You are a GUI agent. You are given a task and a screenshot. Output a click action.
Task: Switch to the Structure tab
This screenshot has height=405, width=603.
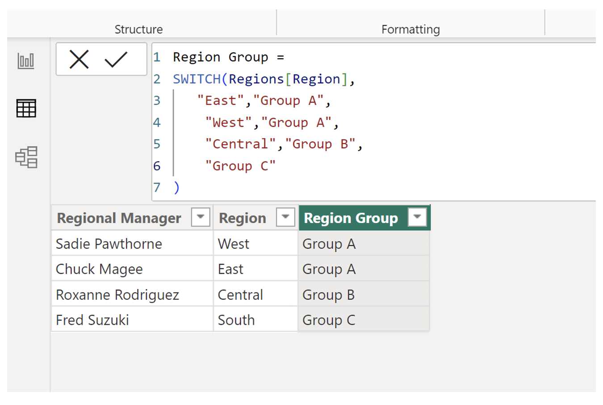click(x=138, y=29)
